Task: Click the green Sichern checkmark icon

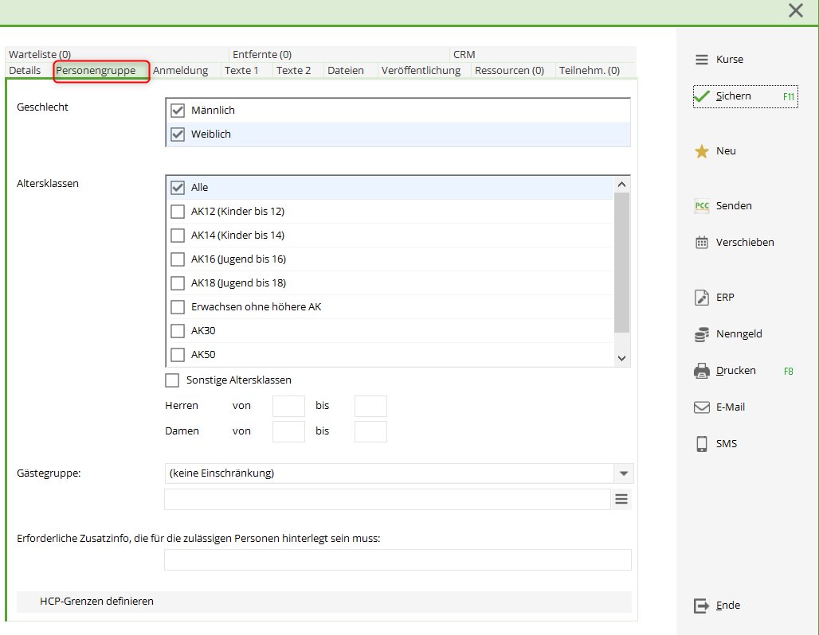Action: (x=702, y=96)
